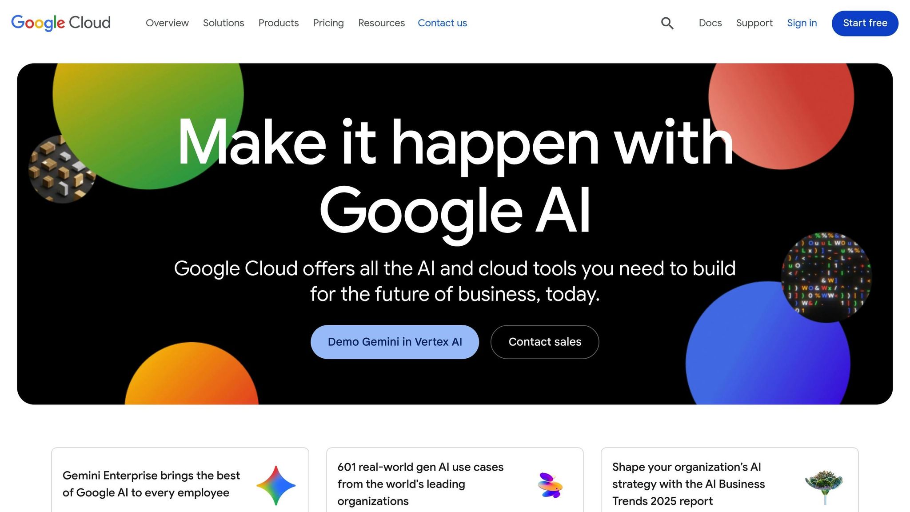Image resolution: width=910 pixels, height=512 pixels.
Task: Open the Gemini Enterprise announcement card
Action: [180, 482]
